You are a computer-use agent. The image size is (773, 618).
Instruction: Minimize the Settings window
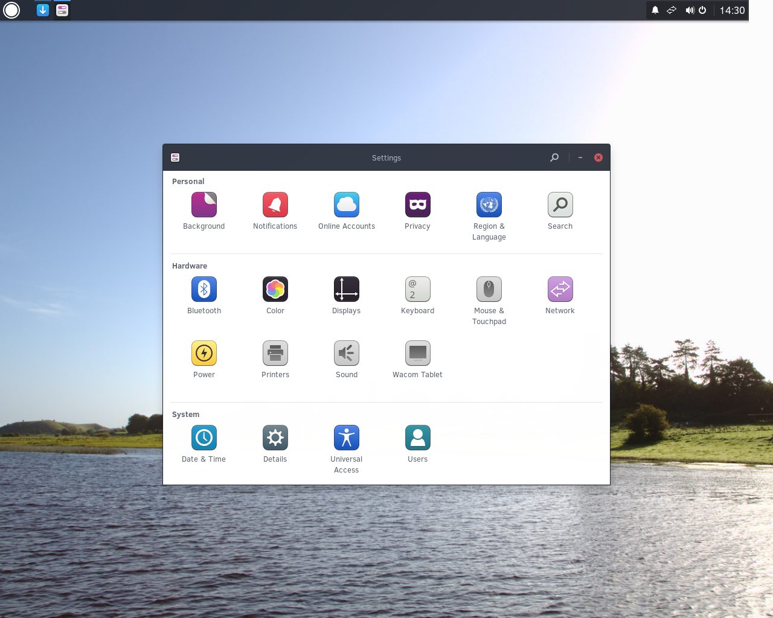coord(580,158)
